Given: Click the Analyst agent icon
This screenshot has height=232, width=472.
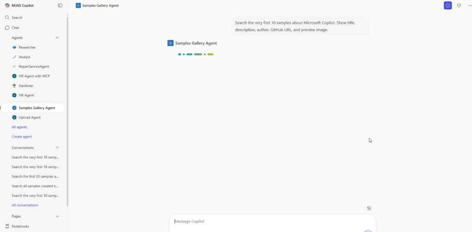Looking at the screenshot, I should [x=14, y=57].
